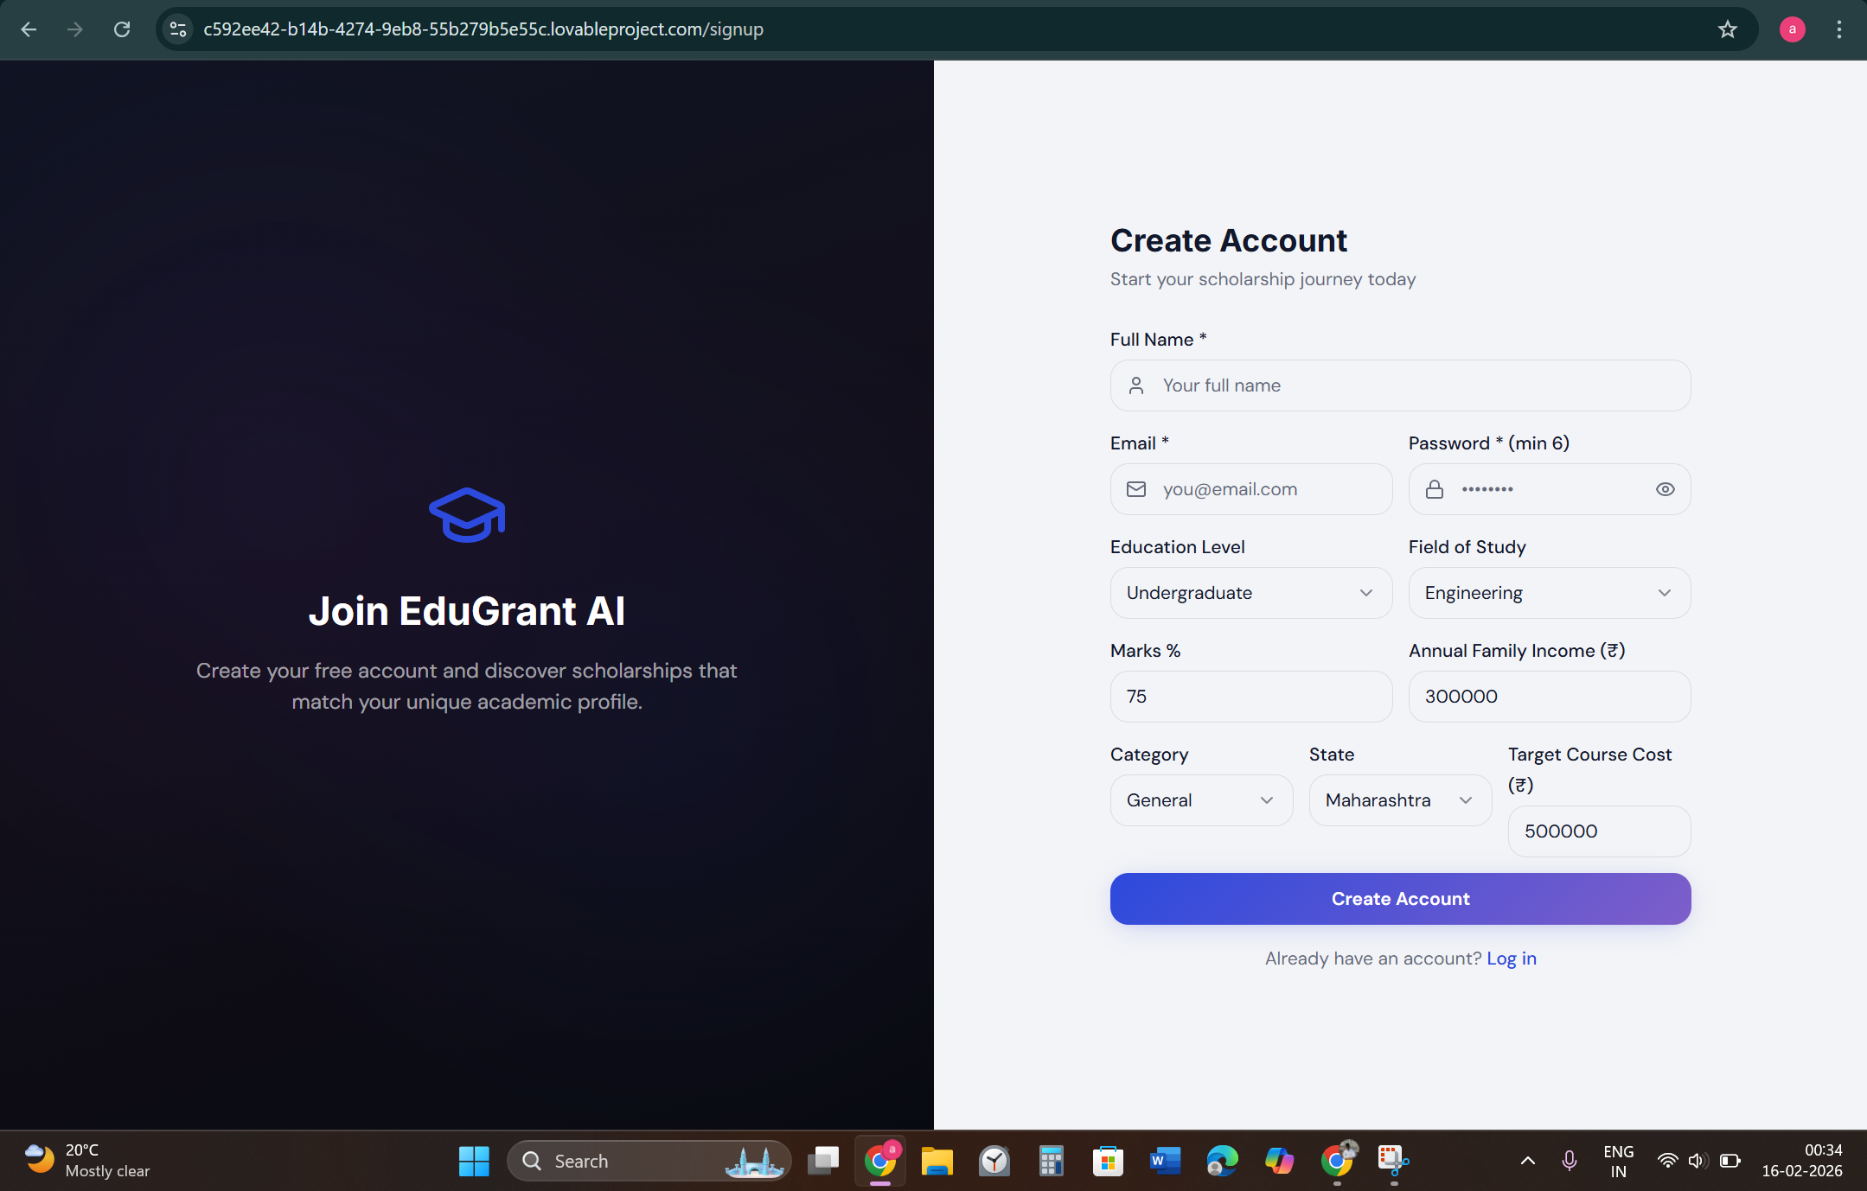The height and width of the screenshot is (1191, 1867).
Task: Expand the Education Level dropdown
Action: click(1250, 593)
